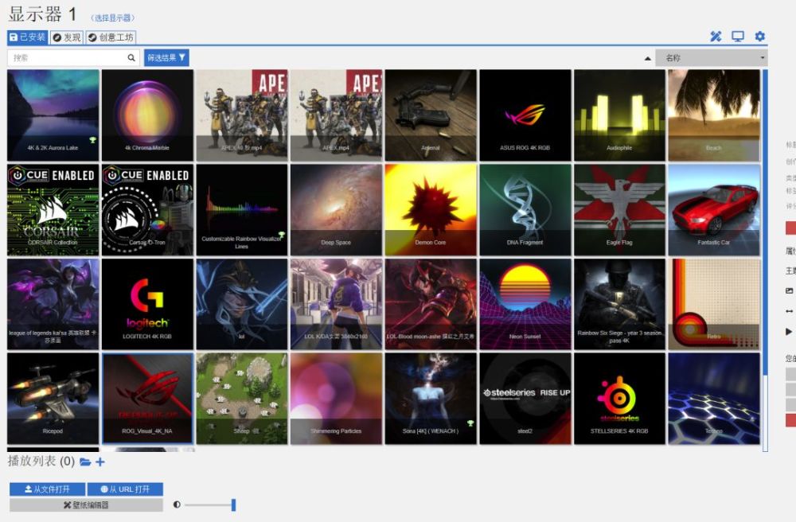Viewport: 796px width, 522px height.
Task: Select the lol wallpaper thumbnail
Action: click(242, 304)
